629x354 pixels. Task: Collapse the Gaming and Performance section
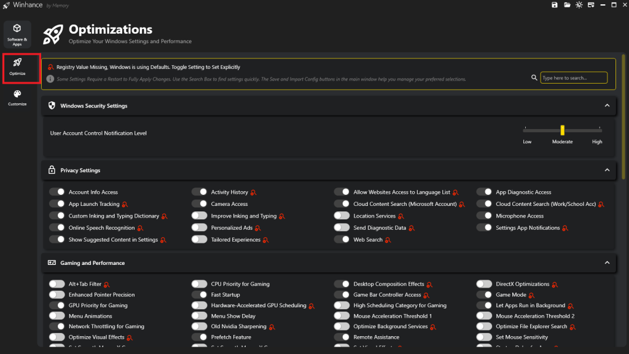tap(607, 263)
